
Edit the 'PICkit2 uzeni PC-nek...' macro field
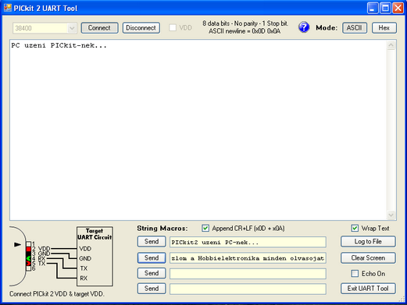click(248, 242)
